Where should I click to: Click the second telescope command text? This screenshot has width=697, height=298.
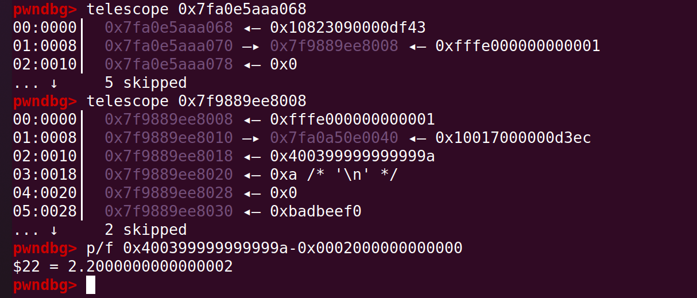click(196, 101)
